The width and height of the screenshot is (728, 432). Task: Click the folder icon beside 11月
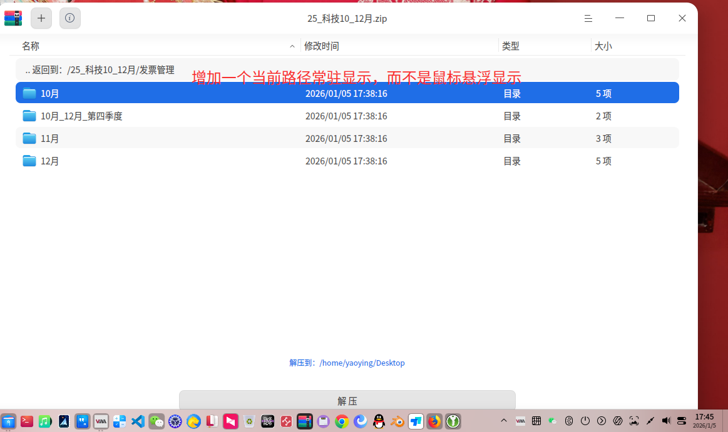click(29, 138)
